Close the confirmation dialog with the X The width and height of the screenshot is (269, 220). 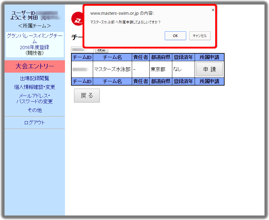213,10
